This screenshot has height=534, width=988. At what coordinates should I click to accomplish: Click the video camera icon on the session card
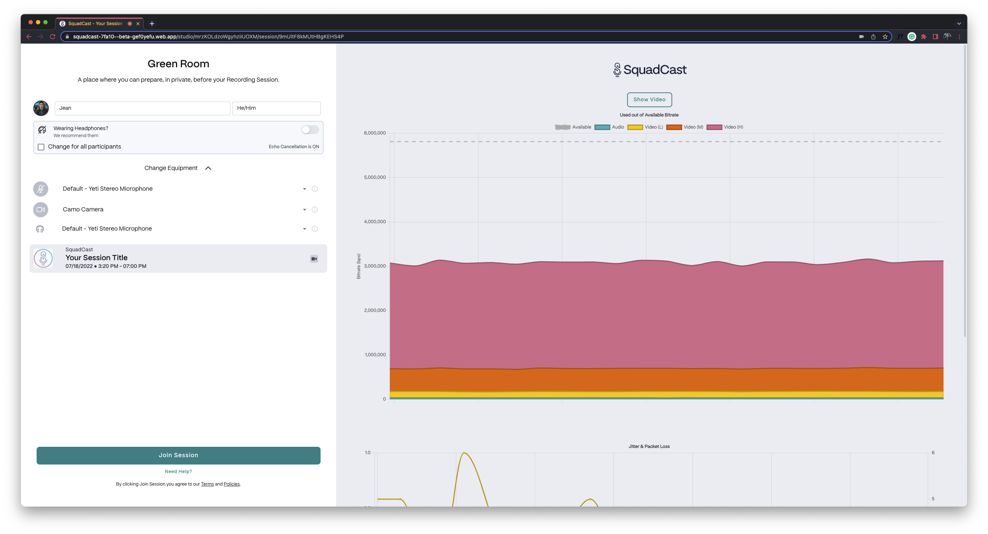click(x=314, y=259)
